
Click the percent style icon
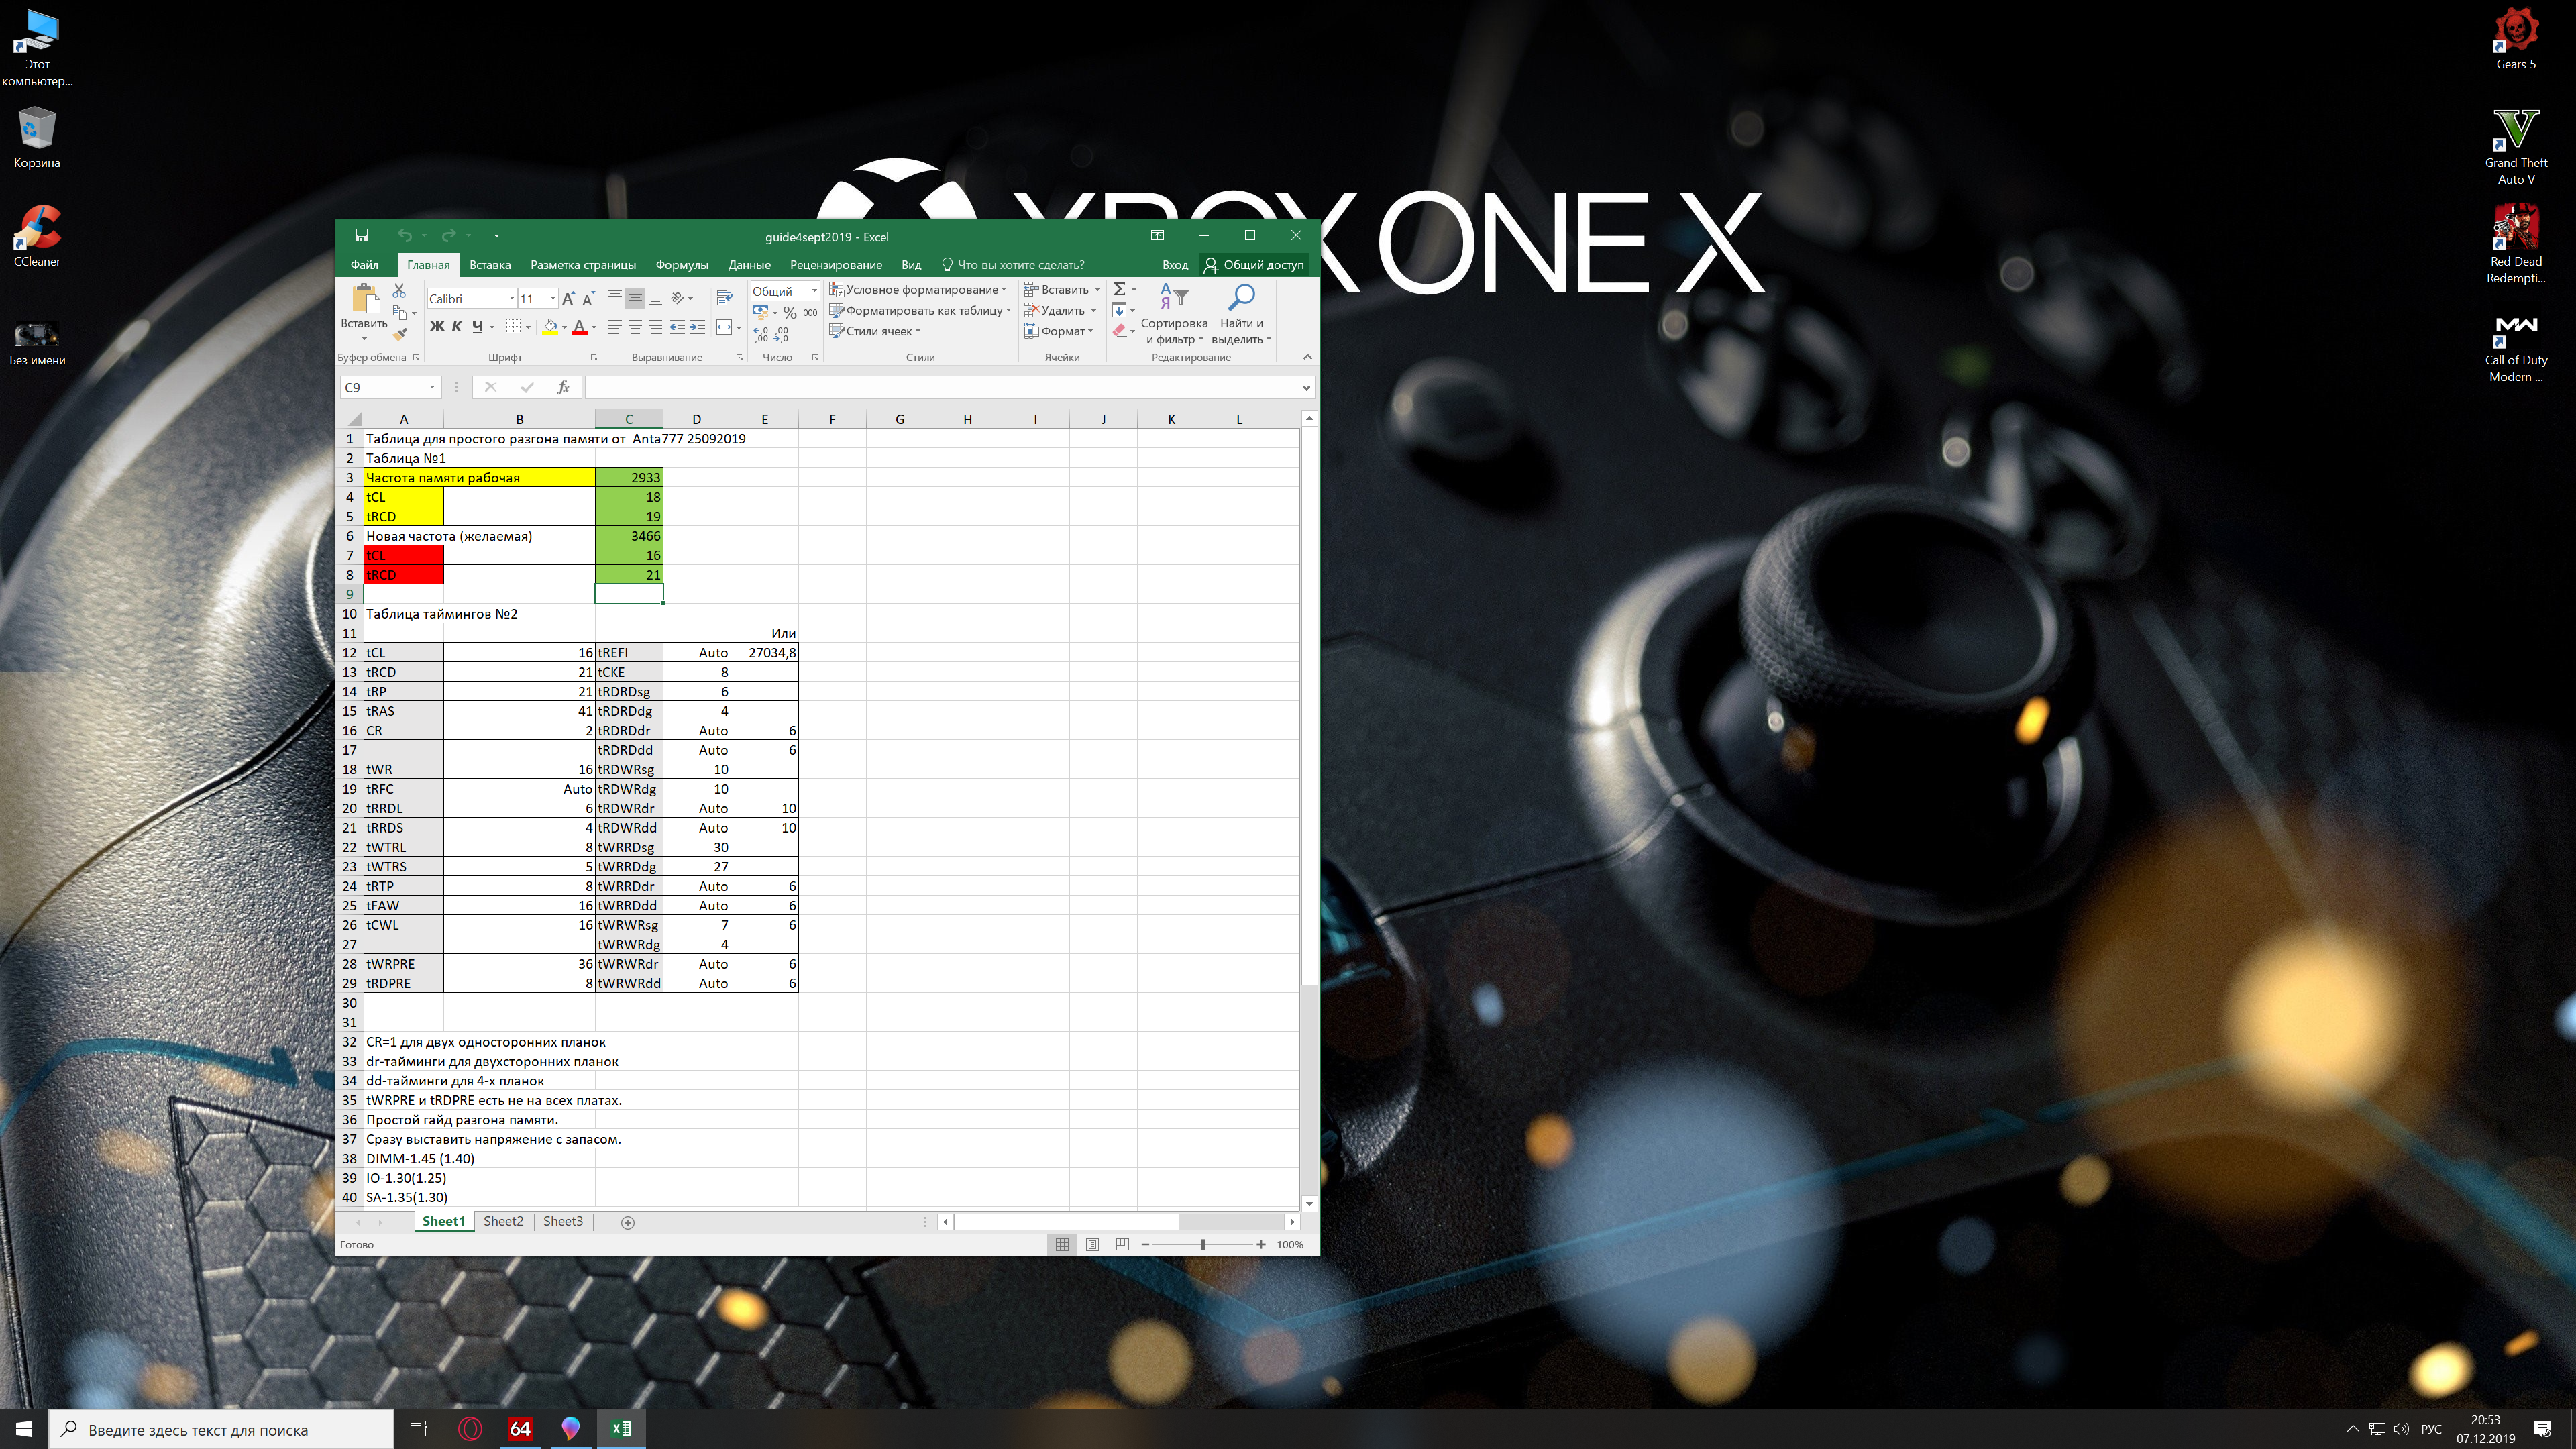(x=789, y=313)
